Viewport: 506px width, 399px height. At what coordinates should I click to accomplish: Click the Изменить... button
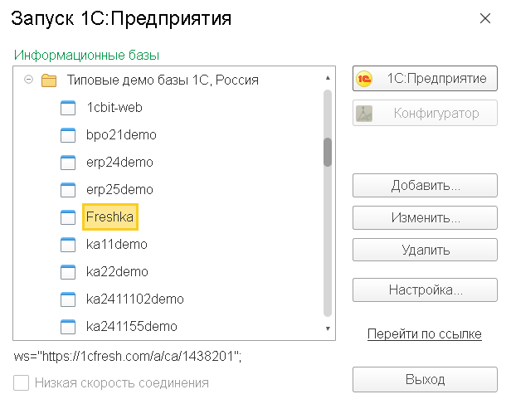pos(425,218)
